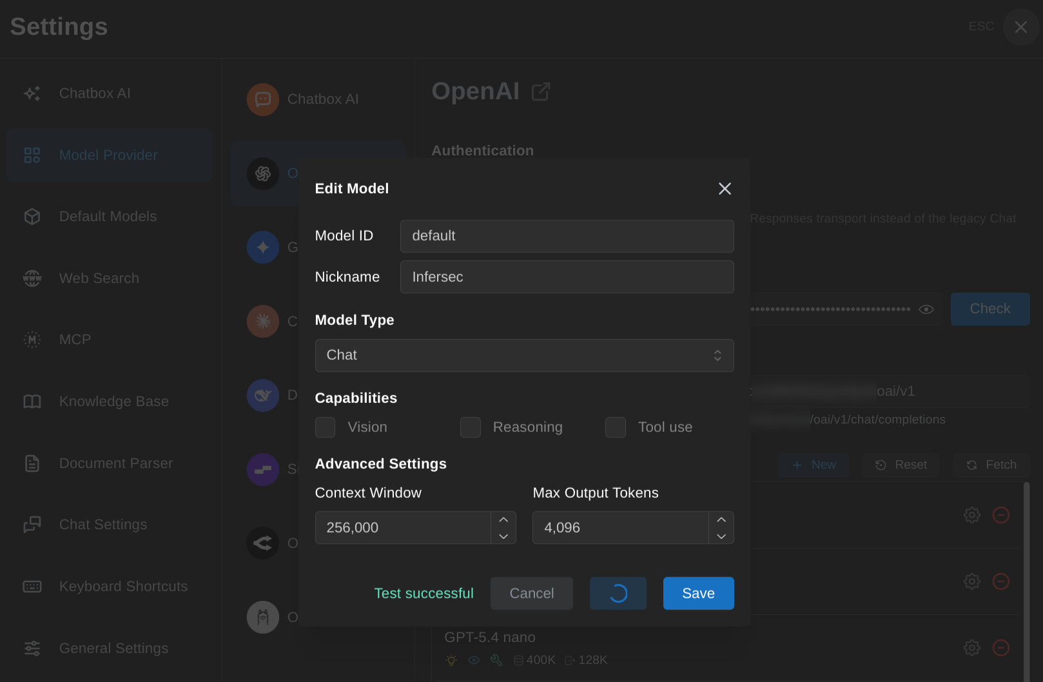Enable the Reasoning capability checkbox
The height and width of the screenshot is (682, 1043).
coord(471,427)
